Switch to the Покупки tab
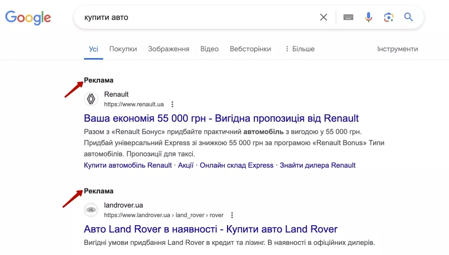This screenshot has width=449, height=255. point(123,49)
